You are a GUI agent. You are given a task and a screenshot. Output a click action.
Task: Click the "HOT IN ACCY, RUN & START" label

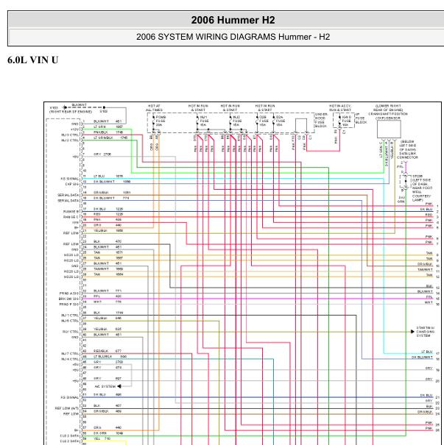click(340, 108)
